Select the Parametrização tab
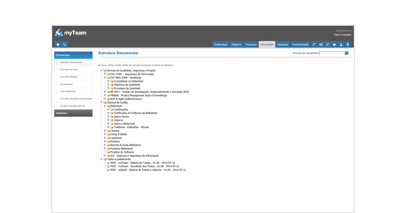Image resolution: width=406 pixels, height=213 pixels. [300, 44]
